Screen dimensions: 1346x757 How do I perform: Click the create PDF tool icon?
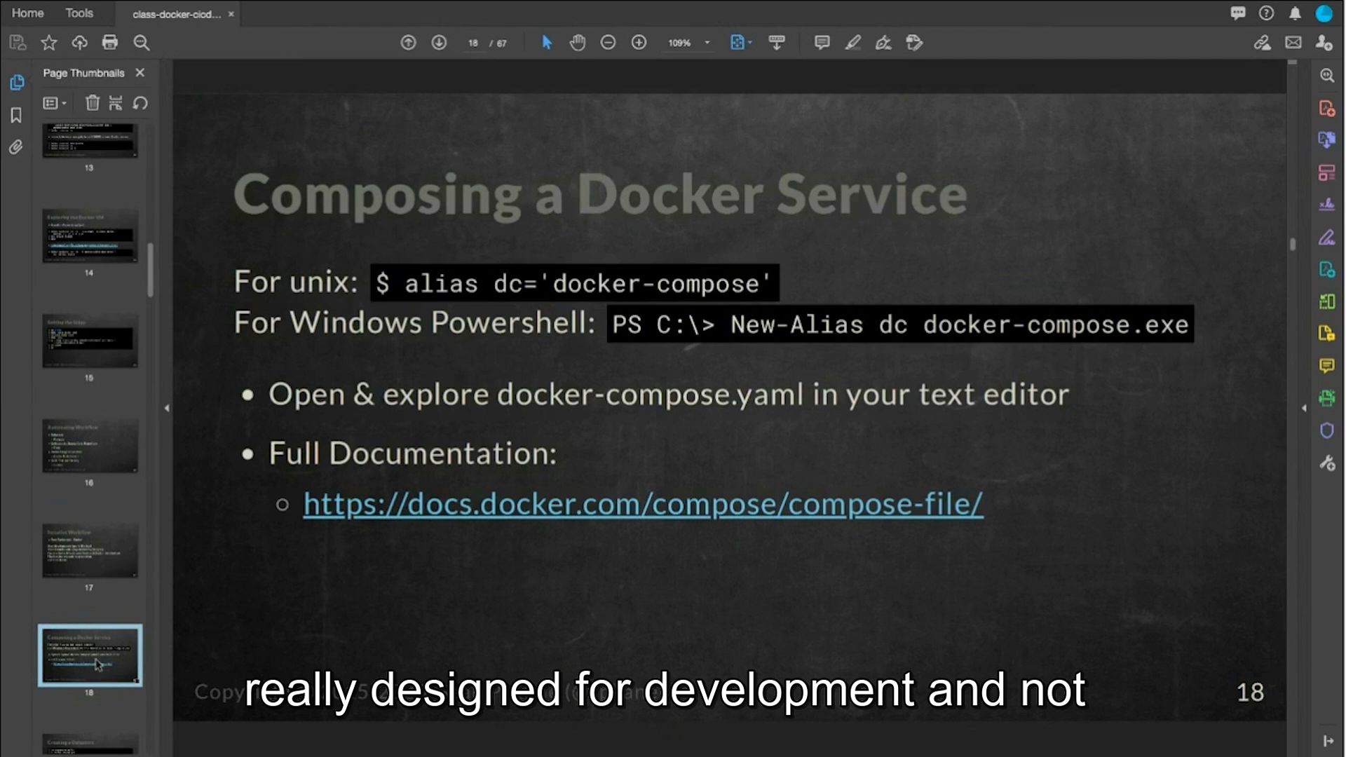1327,109
